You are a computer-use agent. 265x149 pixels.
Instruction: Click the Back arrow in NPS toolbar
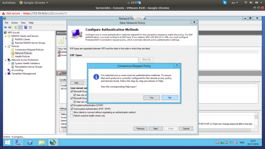pos(5,27)
